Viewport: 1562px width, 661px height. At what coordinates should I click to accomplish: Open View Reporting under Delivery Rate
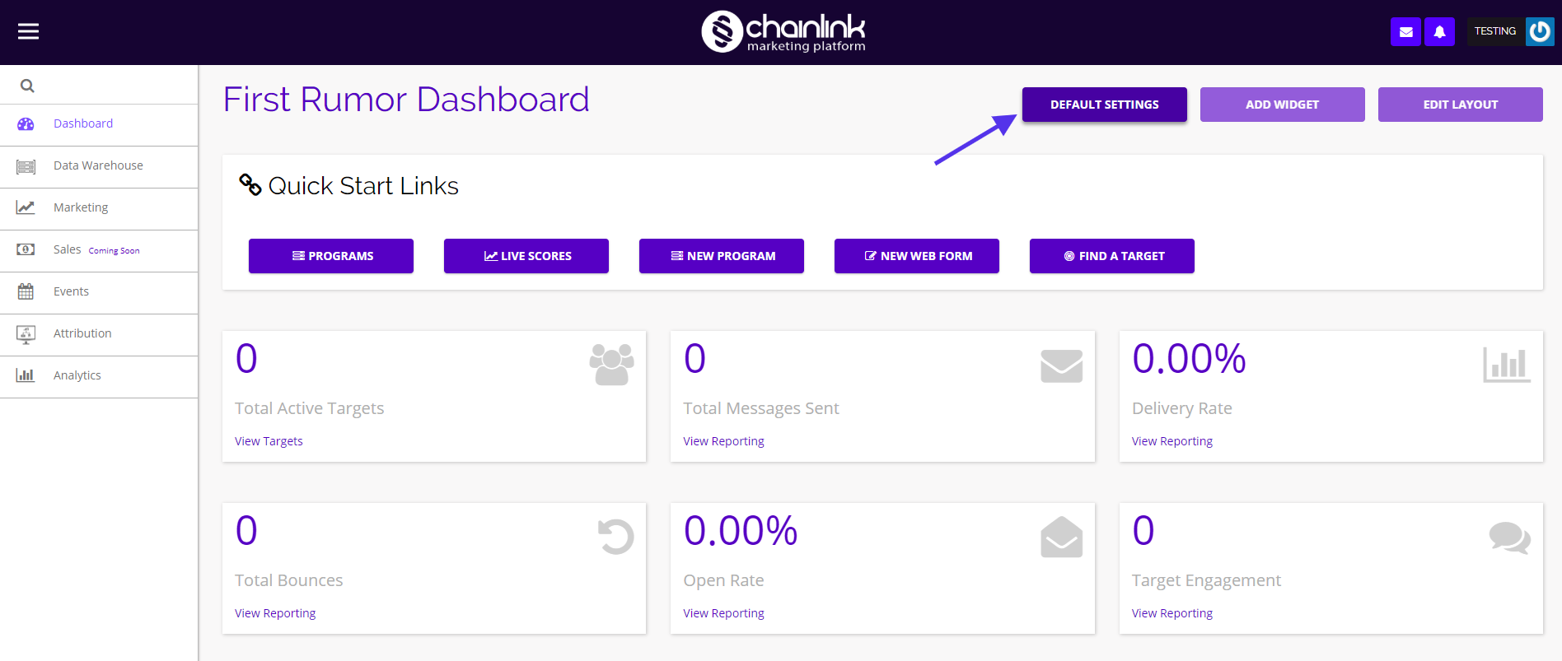[1172, 441]
